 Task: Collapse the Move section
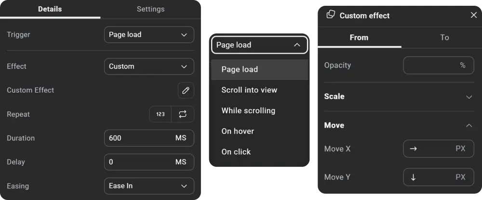469,125
